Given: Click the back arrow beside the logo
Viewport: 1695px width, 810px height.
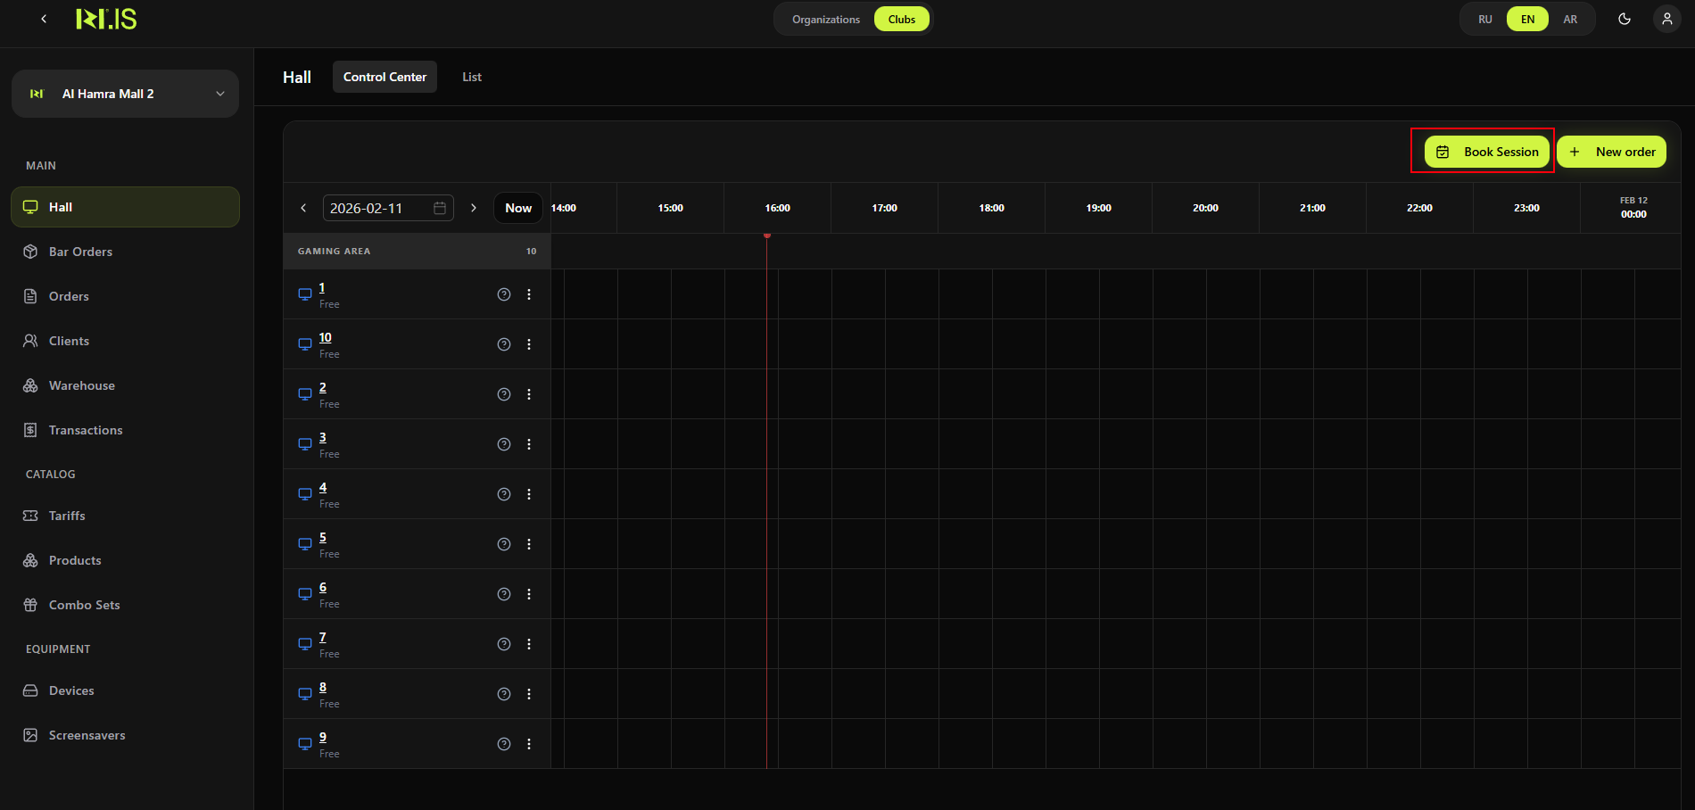Looking at the screenshot, I should (x=44, y=19).
